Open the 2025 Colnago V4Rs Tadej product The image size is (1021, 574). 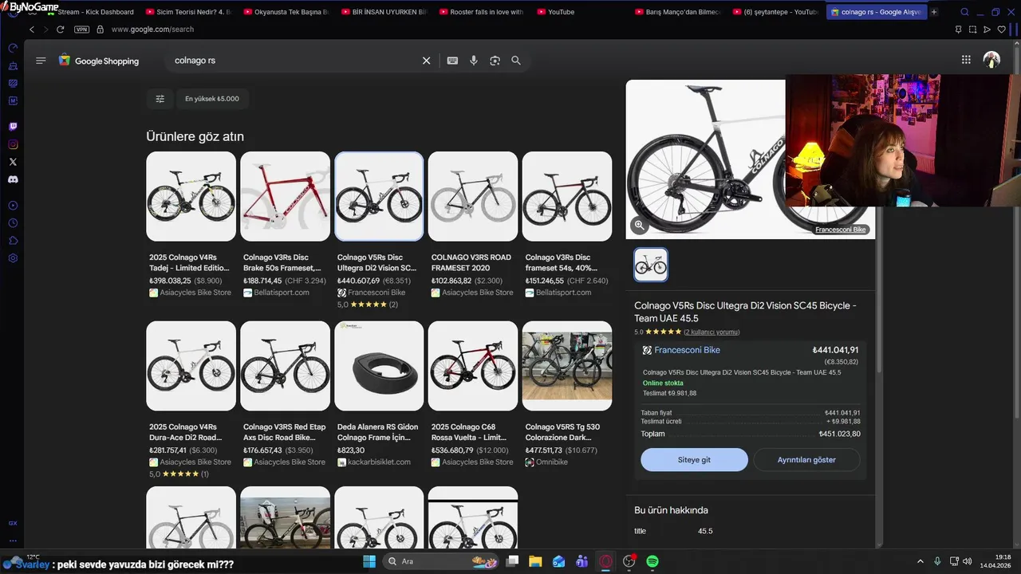pyautogui.click(x=191, y=224)
